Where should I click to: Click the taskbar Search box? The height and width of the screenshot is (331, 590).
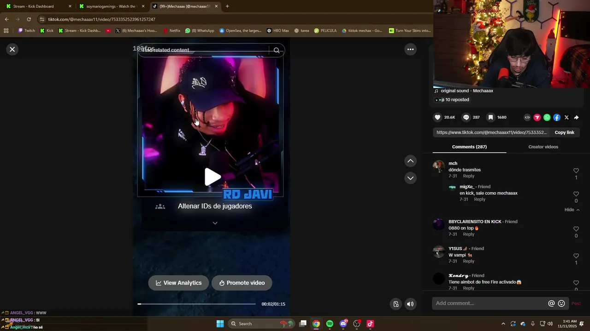coord(261,324)
